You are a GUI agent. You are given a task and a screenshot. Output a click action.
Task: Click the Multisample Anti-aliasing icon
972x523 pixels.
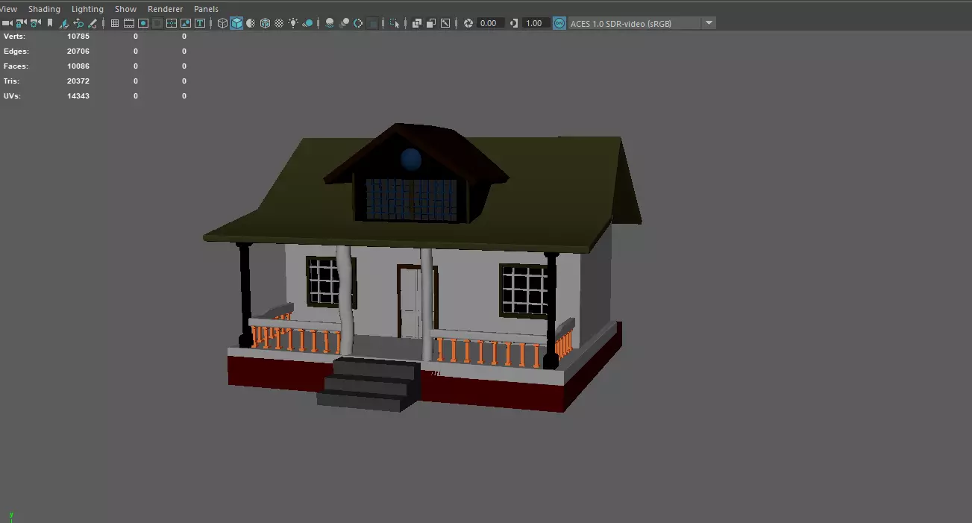(358, 23)
